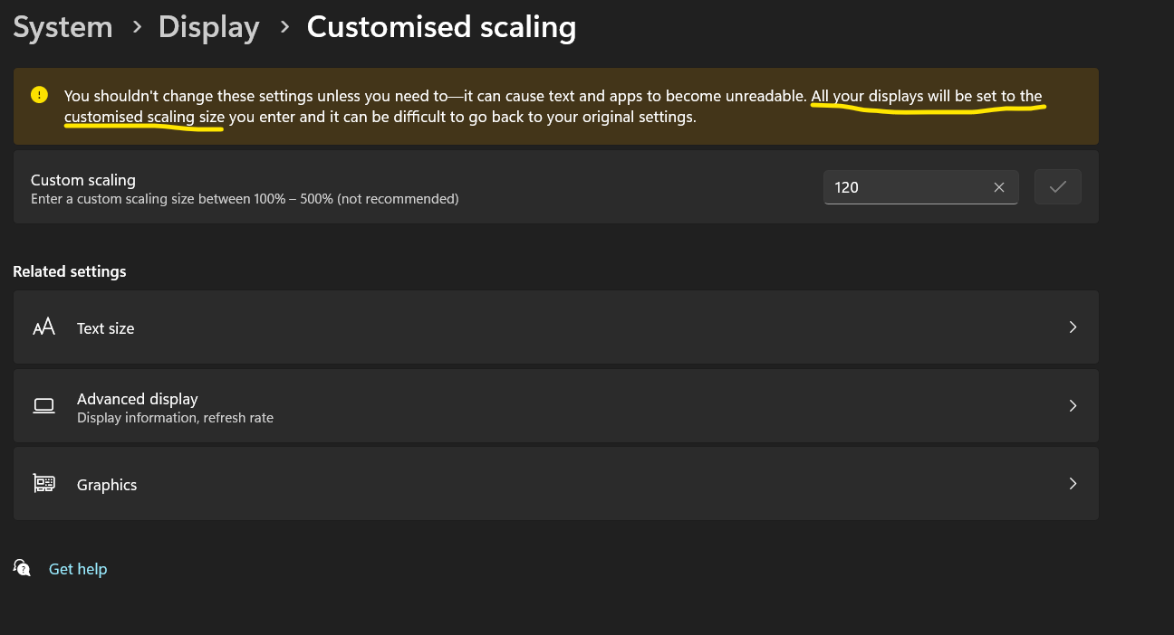Expand the Graphics settings chevron
Screen dimensions: 1174x635
tap(1073, 483)
